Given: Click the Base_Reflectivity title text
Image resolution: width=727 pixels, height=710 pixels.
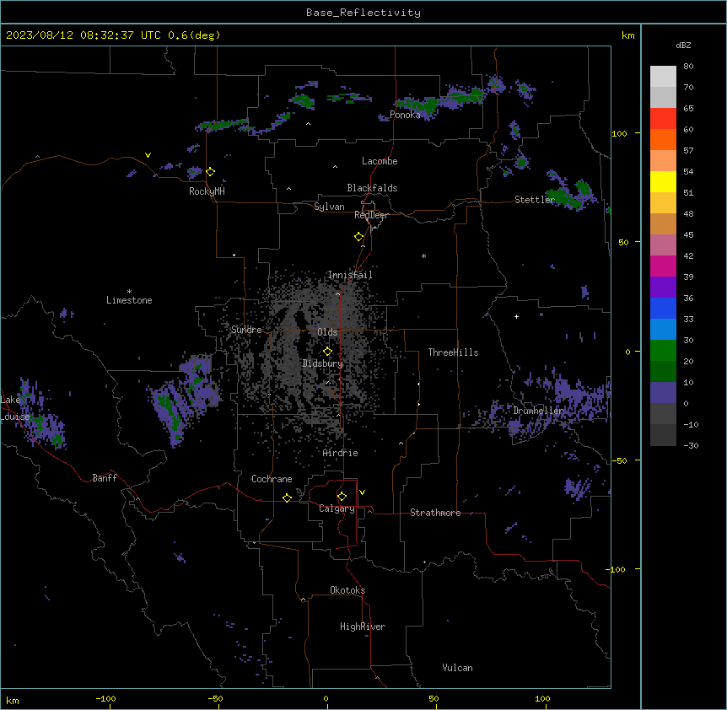Looking at the screenshot, I should click(363, 13).
